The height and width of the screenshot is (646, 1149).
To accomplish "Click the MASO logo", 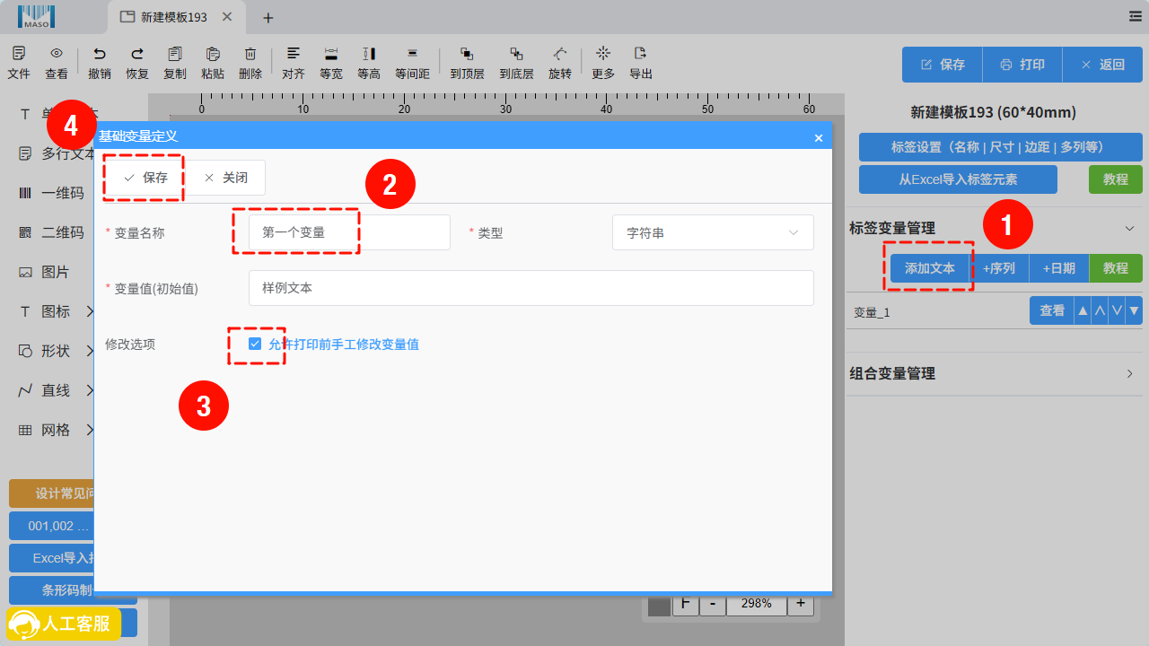I will coord(36,16).
